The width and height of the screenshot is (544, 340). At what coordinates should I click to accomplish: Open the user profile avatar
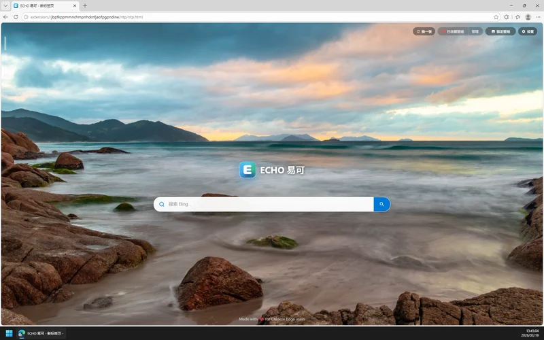click(x=528, y=16)
